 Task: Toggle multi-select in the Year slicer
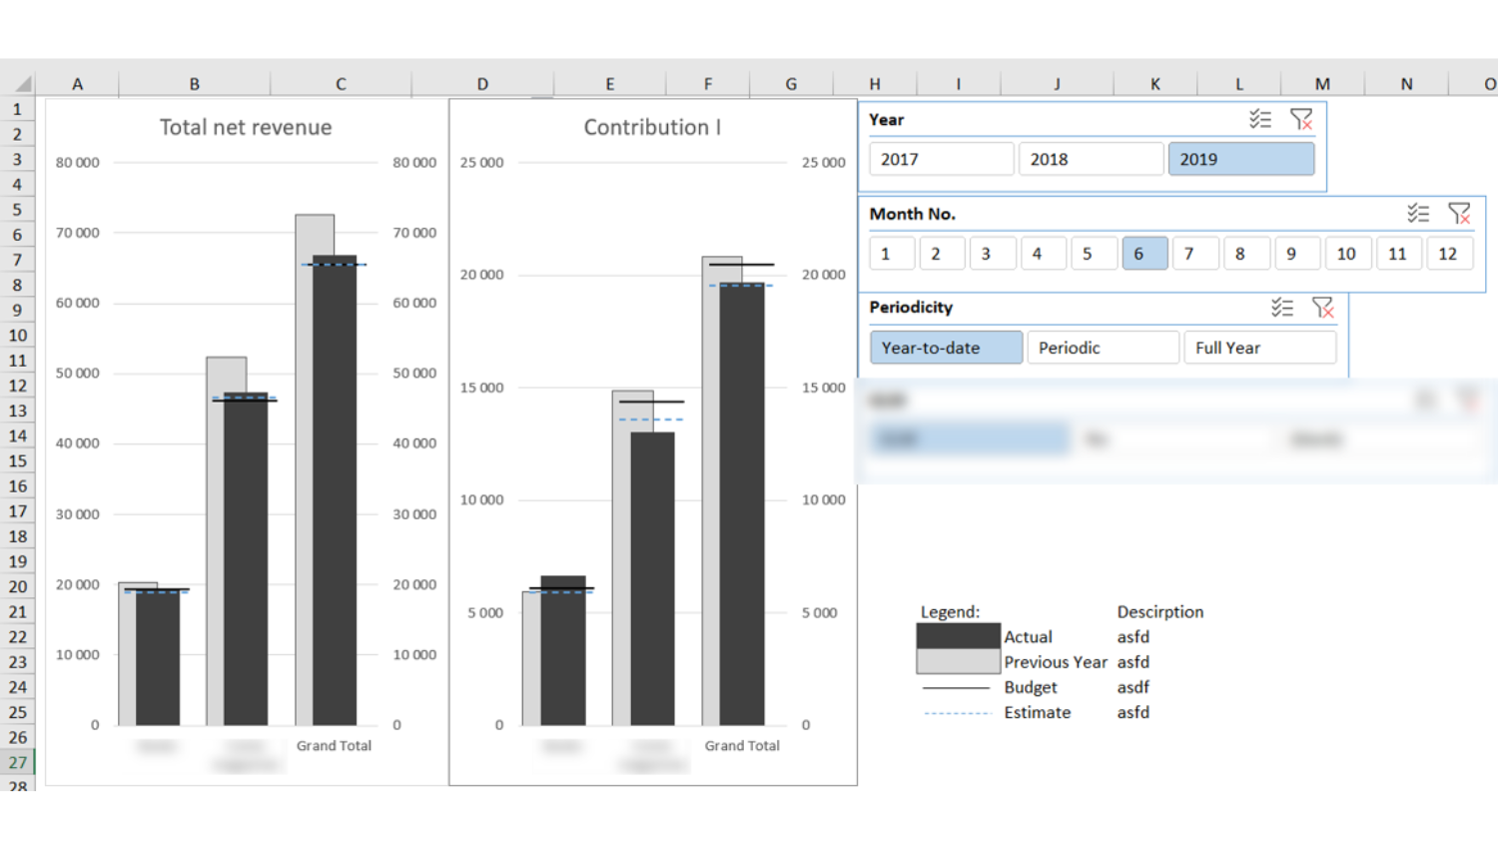1259,120
